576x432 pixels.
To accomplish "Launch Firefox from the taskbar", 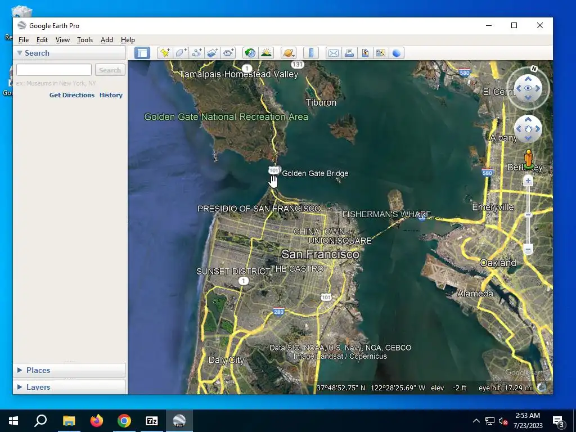I will [97, 421].
